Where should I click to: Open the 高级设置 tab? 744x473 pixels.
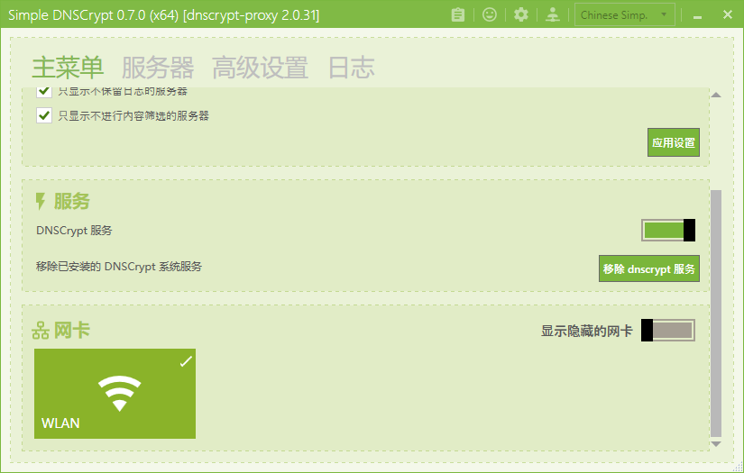(260, 68)
